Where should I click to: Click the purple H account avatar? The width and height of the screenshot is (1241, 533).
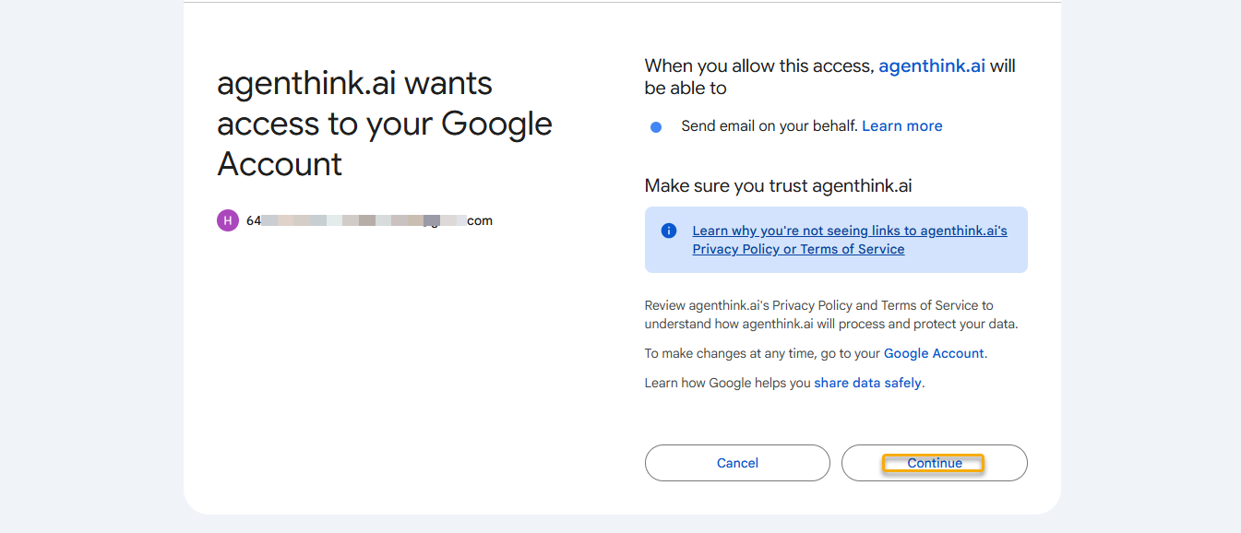[x=227, y=220]
